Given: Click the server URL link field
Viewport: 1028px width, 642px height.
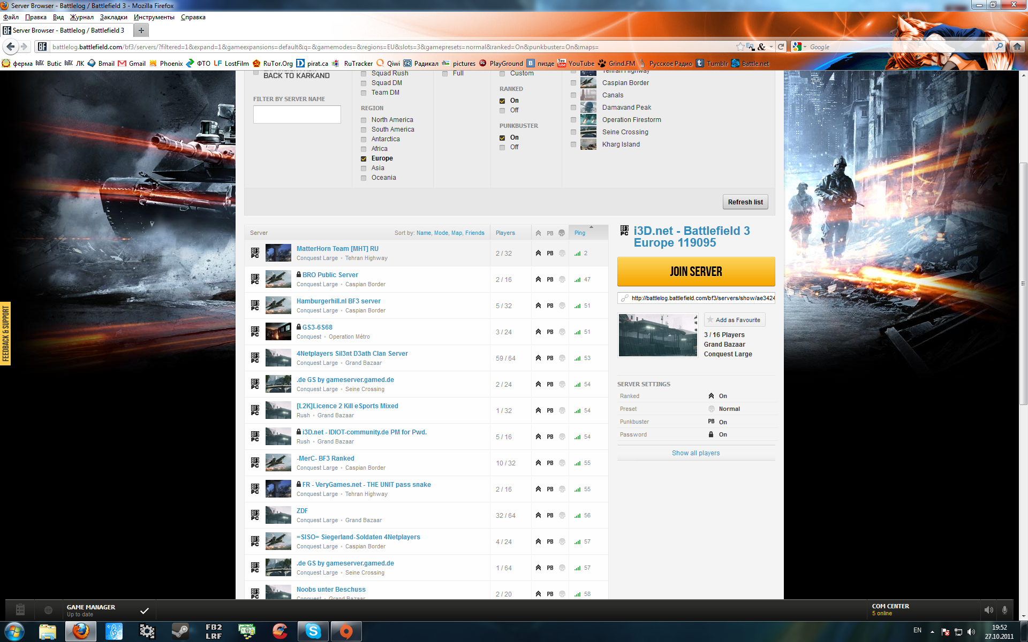Looking at the screenshot, I should point(696,298).
